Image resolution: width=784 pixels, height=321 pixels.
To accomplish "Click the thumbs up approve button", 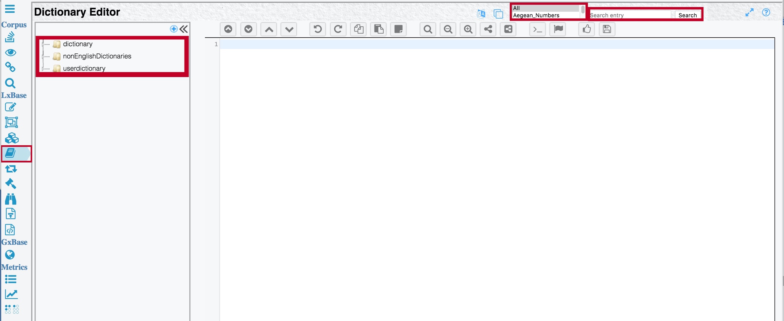I will point(587,29).
